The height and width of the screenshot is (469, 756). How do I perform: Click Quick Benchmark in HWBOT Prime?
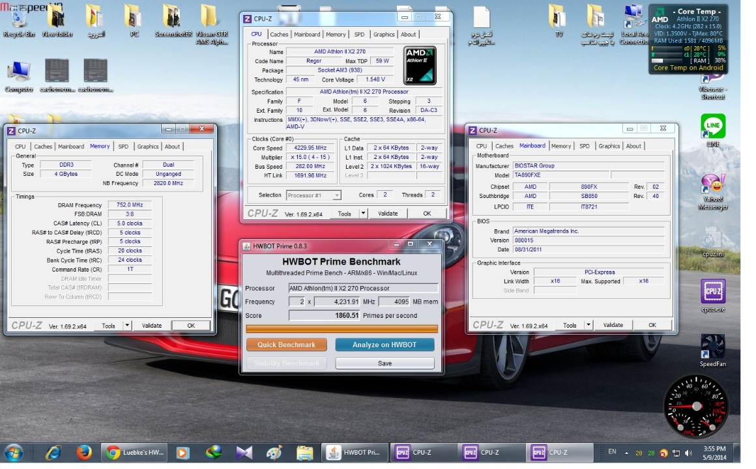(x=286, y=345)
